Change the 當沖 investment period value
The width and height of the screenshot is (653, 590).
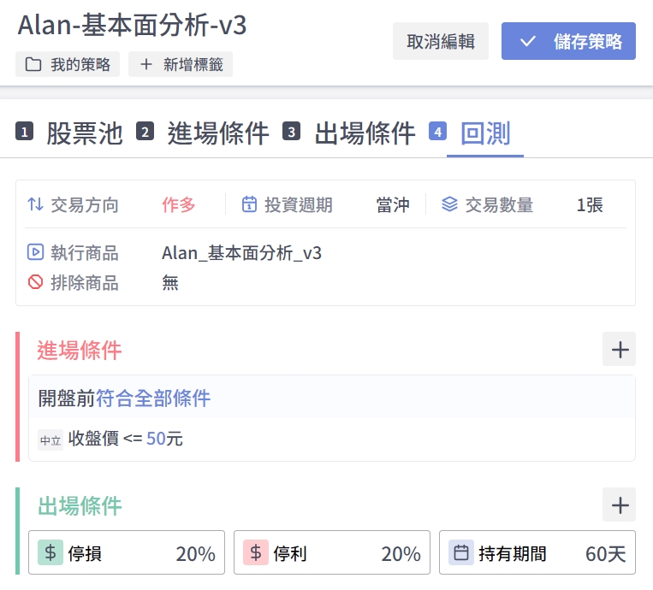pos(393,204)
